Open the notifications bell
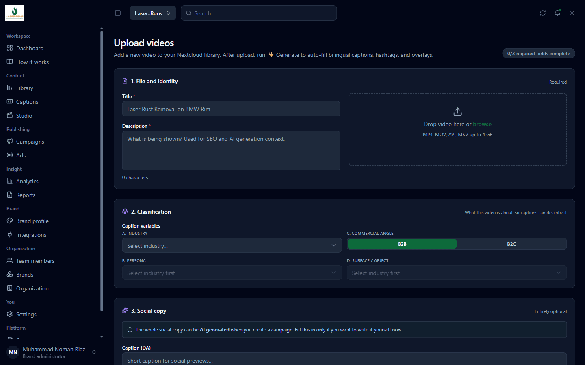585x365 pixels. (x=557, y=13)
